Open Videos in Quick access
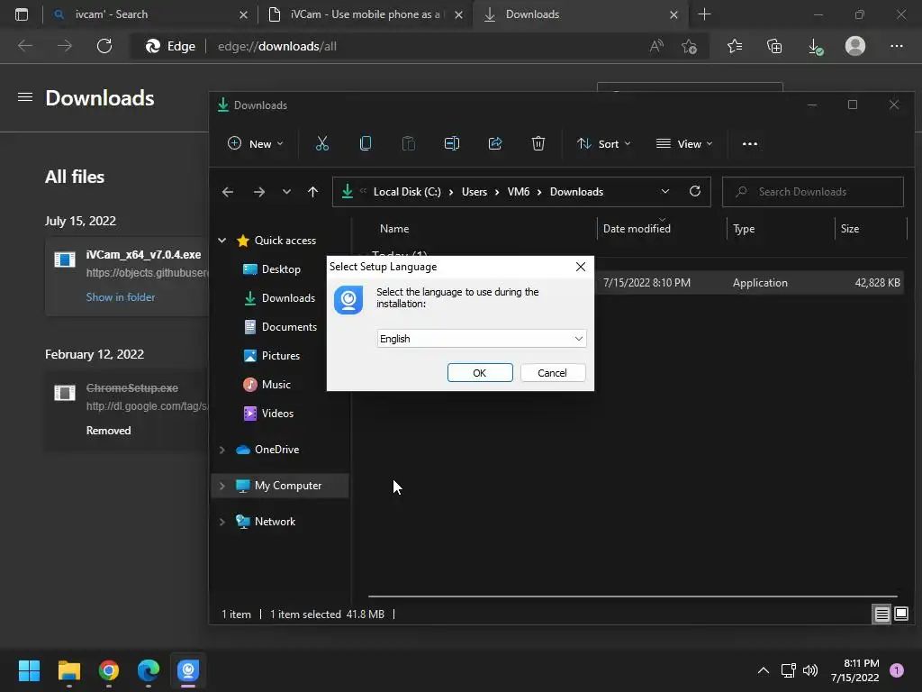Screen dimensions: 922x692 (x=268, y=413)
